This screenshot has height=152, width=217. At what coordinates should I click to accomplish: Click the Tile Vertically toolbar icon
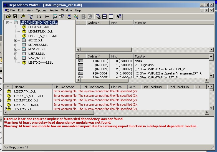pos(111,16)
